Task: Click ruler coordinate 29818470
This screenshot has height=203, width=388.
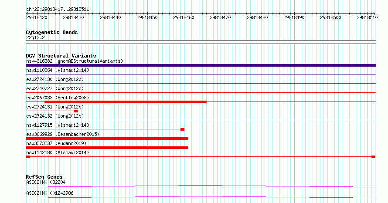Action: click(220, 17)
